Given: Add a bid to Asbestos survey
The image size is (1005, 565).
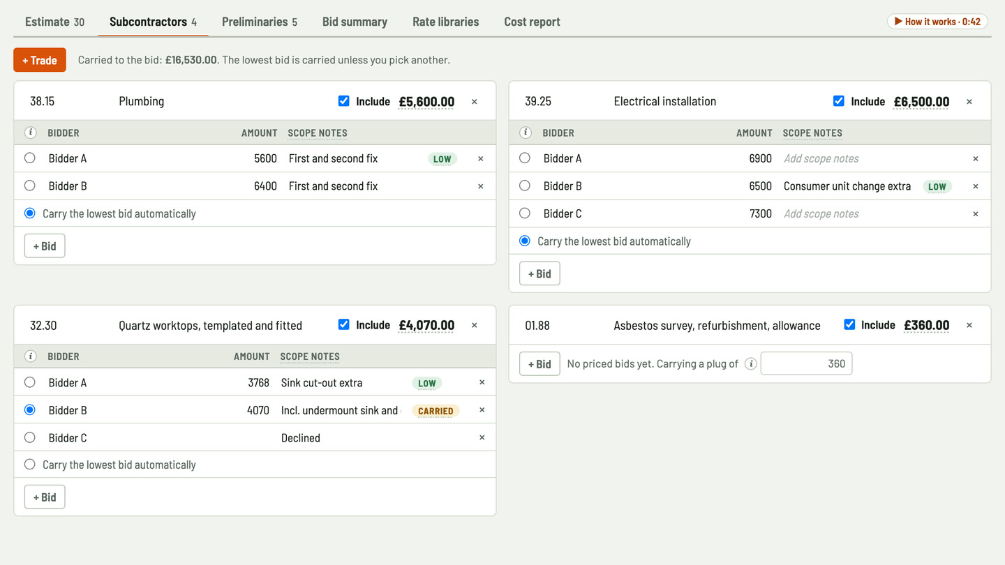Looking at the screenshot, I should [539, 363].
